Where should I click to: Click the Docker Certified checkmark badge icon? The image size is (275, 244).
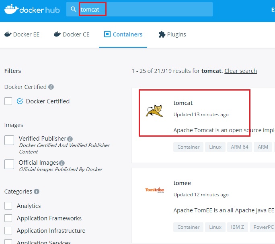pyautogui.click(x=20, y=101)
